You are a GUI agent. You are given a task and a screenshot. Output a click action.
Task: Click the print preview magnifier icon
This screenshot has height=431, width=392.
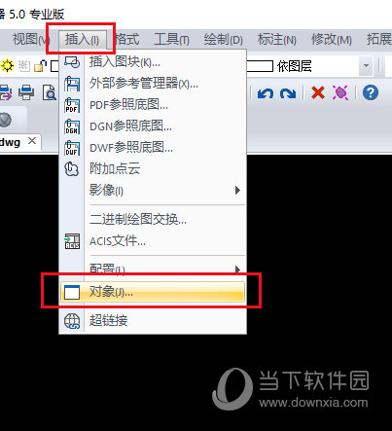[x=50, y=92]
